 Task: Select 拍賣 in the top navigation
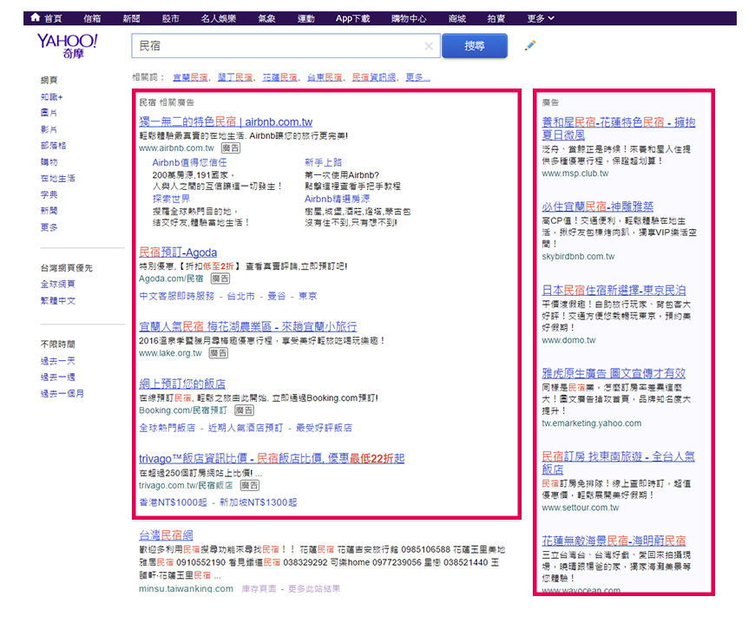click(496, 18)
